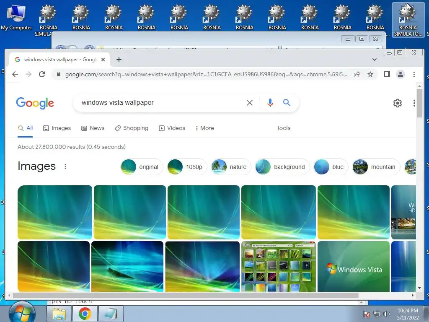Open Windows Explorer from the taskbar
The width and height of the screenshot is (429, 322).
coord(59,314)
